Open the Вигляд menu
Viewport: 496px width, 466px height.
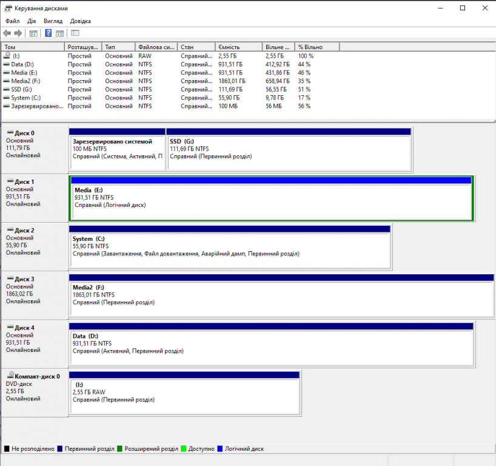[53, 21]
